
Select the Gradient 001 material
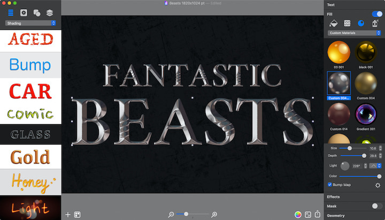click(x=366, y=115)
